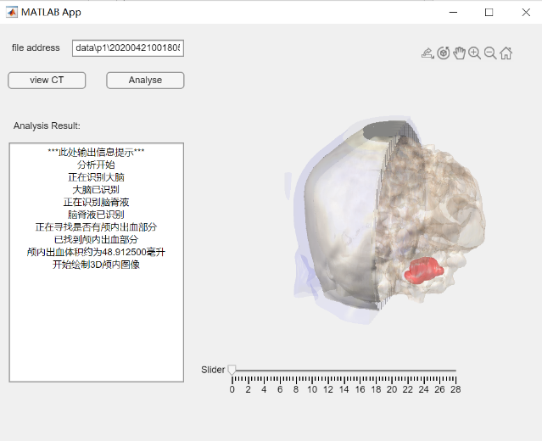The image size is (542, 441).
Task: Set slider to the 14 tick
Action: click(x=344, y=371)
